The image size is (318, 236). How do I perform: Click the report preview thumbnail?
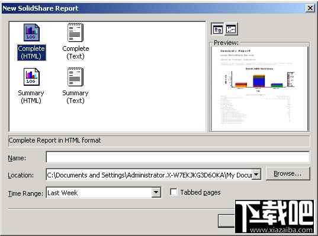coord(259,89)
